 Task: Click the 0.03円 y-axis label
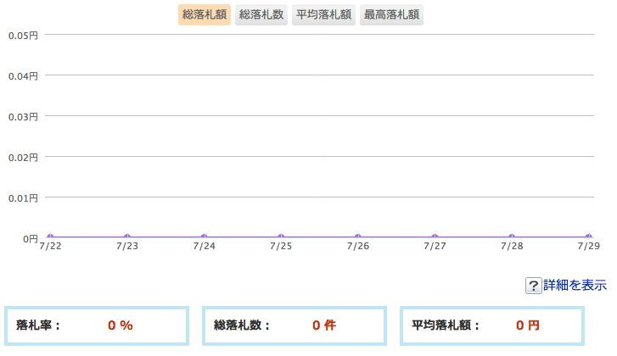click(x=22, y=117)
